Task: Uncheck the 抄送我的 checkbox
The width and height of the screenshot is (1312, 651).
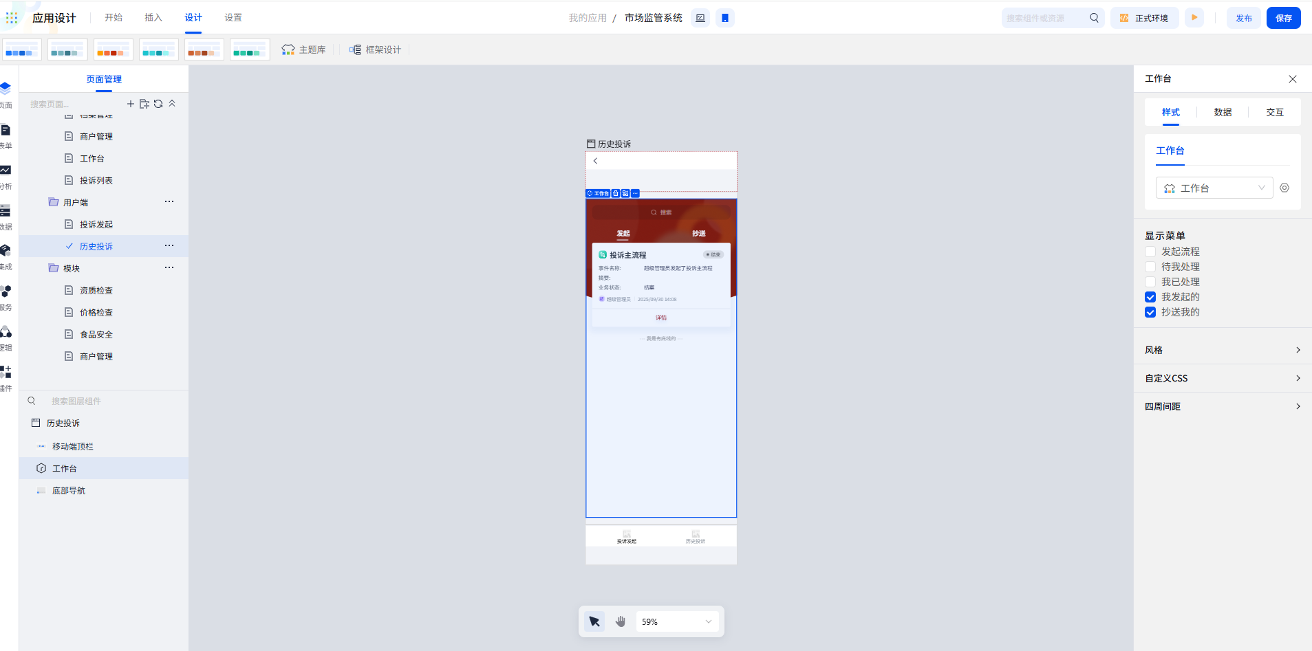Action: [x=1150, y=312]
